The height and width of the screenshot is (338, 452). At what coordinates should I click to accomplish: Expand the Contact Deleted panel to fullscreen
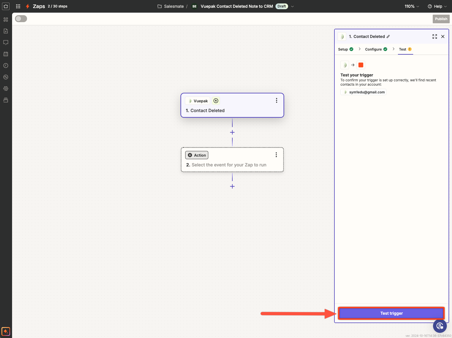point(434,37)
